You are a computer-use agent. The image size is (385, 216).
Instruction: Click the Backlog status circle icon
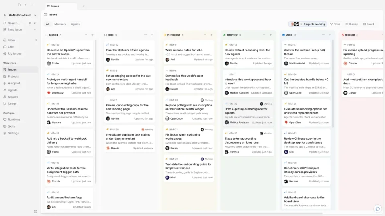click(46, 35)
